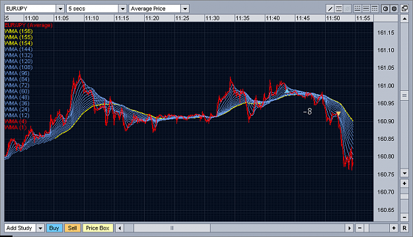413x237 pixels.
Task: Select the WMA (72) legend entry
Action: [x=17, y=86]
